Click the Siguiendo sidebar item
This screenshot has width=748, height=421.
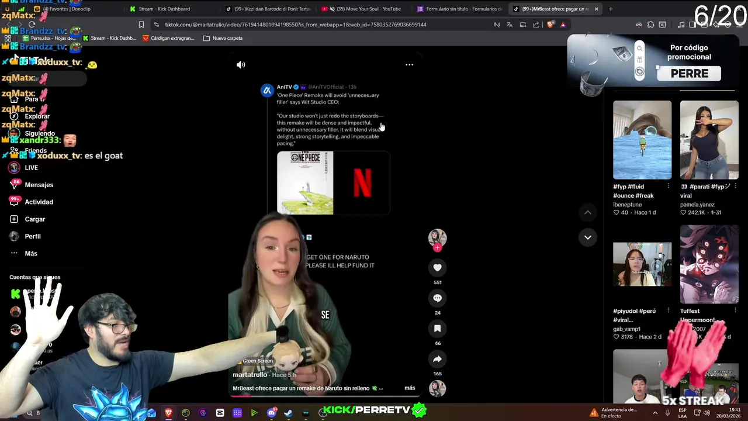pyautogui.click(x=32, y=133)
